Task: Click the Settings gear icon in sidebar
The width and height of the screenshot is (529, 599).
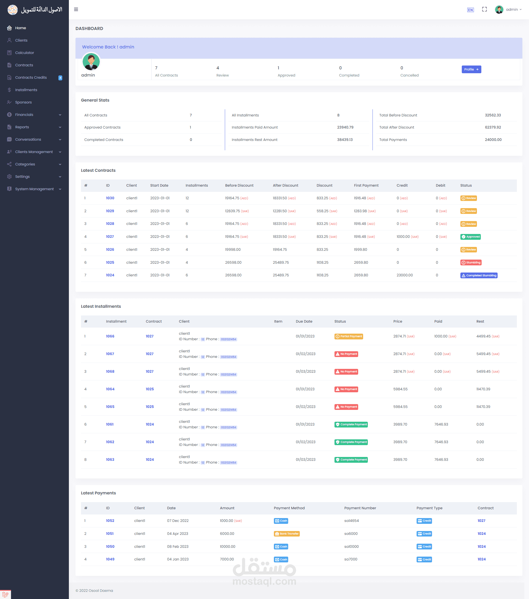Action: point(9,177)
